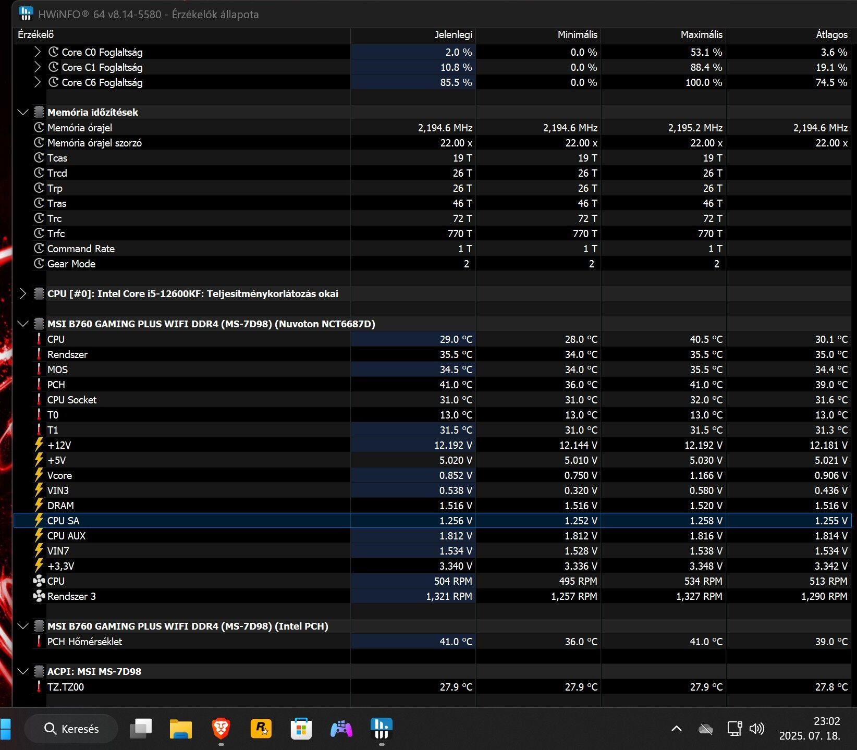Select the Command Rate row
The width and height of the screenshot is (857, 750).
432,249
